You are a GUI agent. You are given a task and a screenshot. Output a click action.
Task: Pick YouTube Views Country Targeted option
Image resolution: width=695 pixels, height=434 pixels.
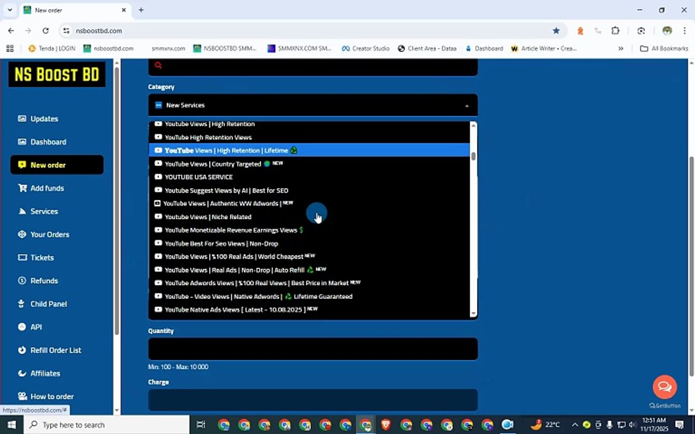pos(309,164)
